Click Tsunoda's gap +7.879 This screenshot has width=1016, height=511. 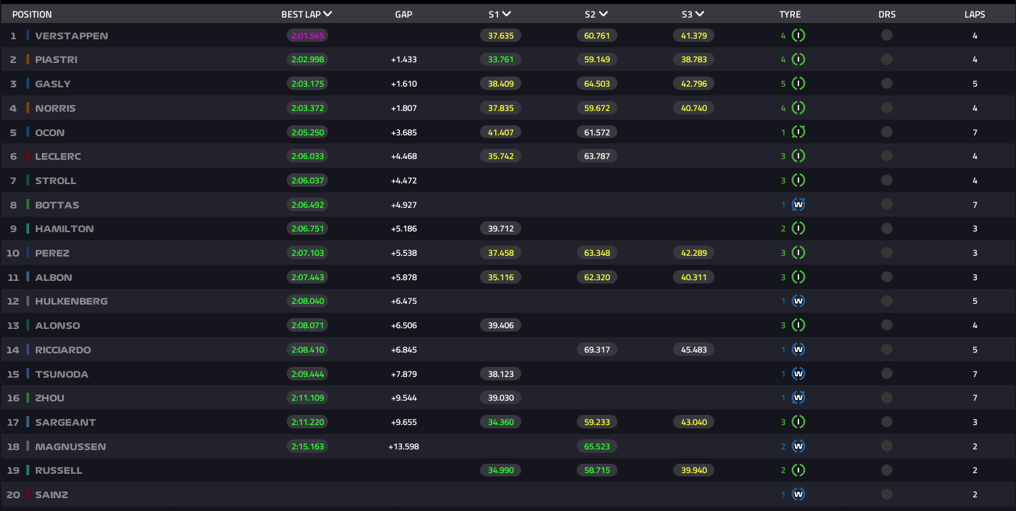click(403, 374)
